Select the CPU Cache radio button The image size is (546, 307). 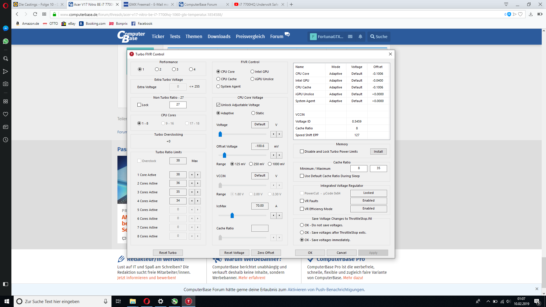218,79
